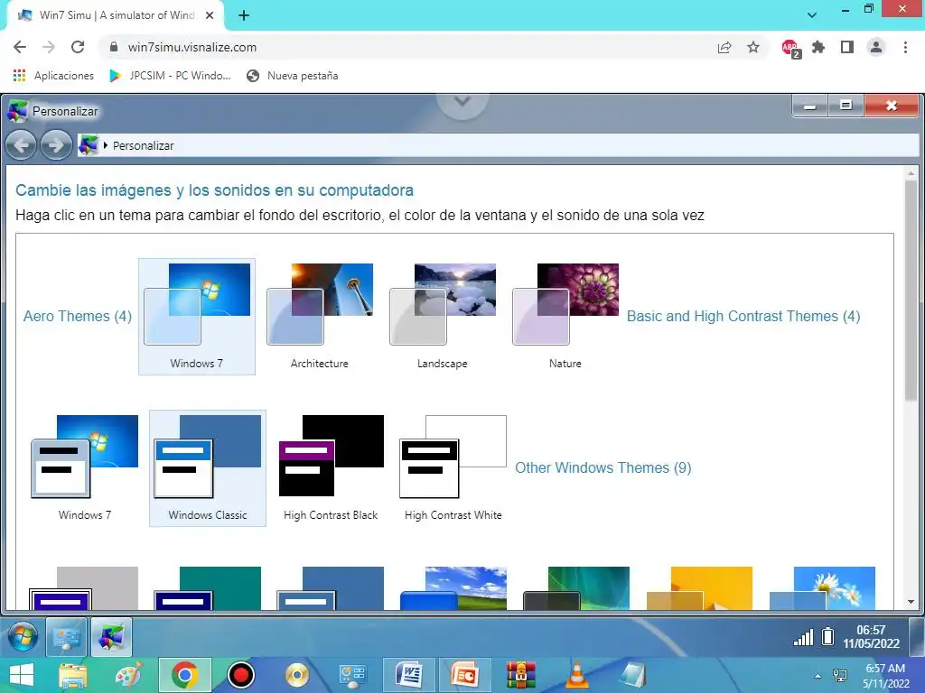Expand the simulator top pull-down chevron

pyautogui.click(x=462, y=102)
